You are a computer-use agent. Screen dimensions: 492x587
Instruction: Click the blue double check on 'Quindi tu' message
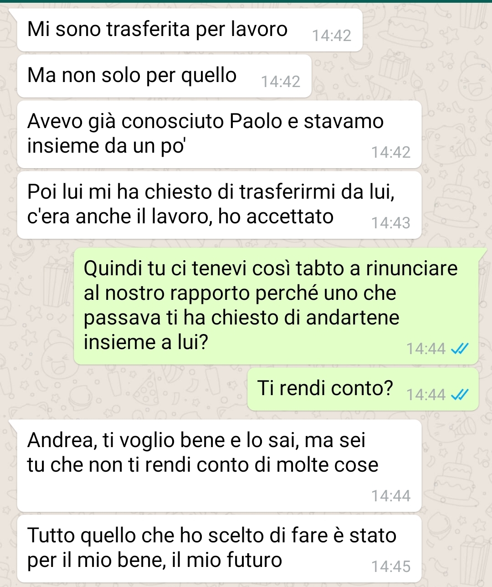[x=459, y=349]
